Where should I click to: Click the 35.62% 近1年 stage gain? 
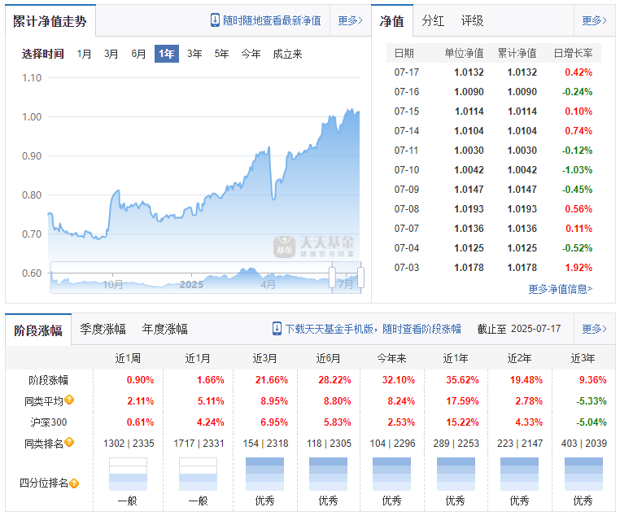point(462,380)
